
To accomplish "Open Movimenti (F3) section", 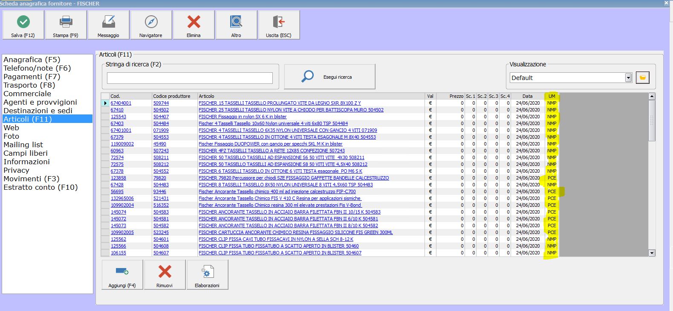I will pos(32,179).
